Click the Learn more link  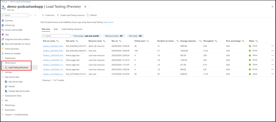(x=108, y=22)
